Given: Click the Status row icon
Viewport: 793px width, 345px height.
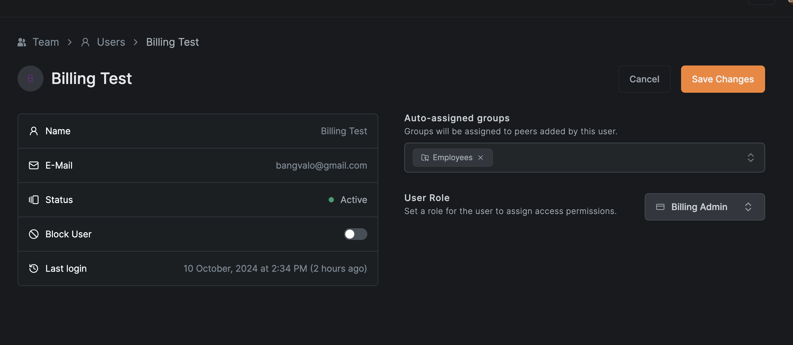Looking at the screenshot, I should click(34, 200).
